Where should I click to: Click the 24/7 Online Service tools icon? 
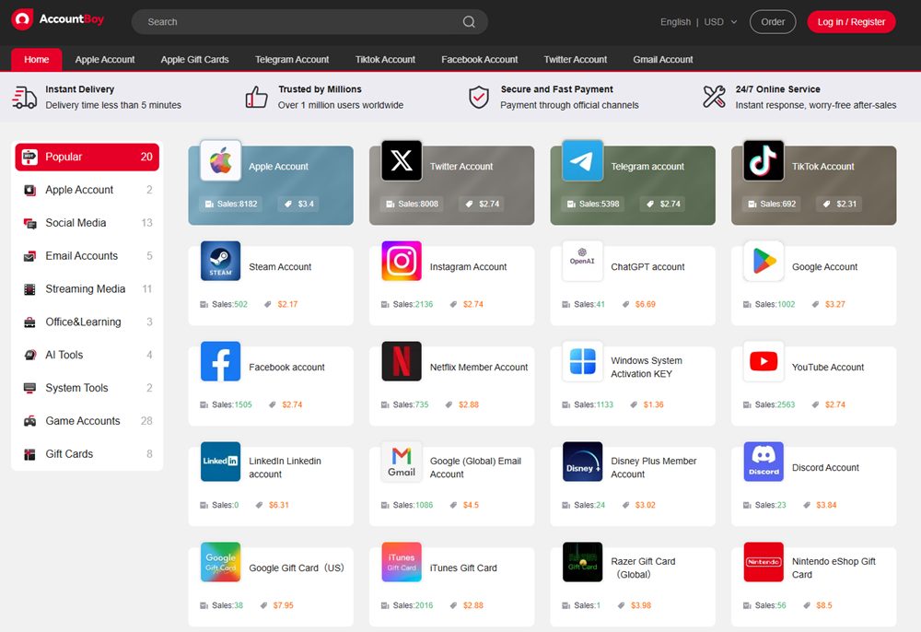715,97
